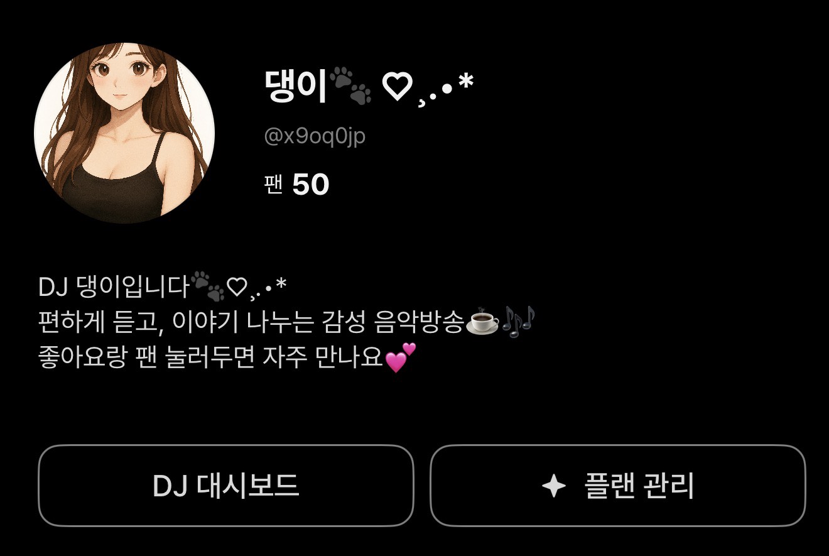Click the heart outline after DJ 댕이입니다
Image resolution: width=829 pixels, height=556 pixels.
[237, 288]
